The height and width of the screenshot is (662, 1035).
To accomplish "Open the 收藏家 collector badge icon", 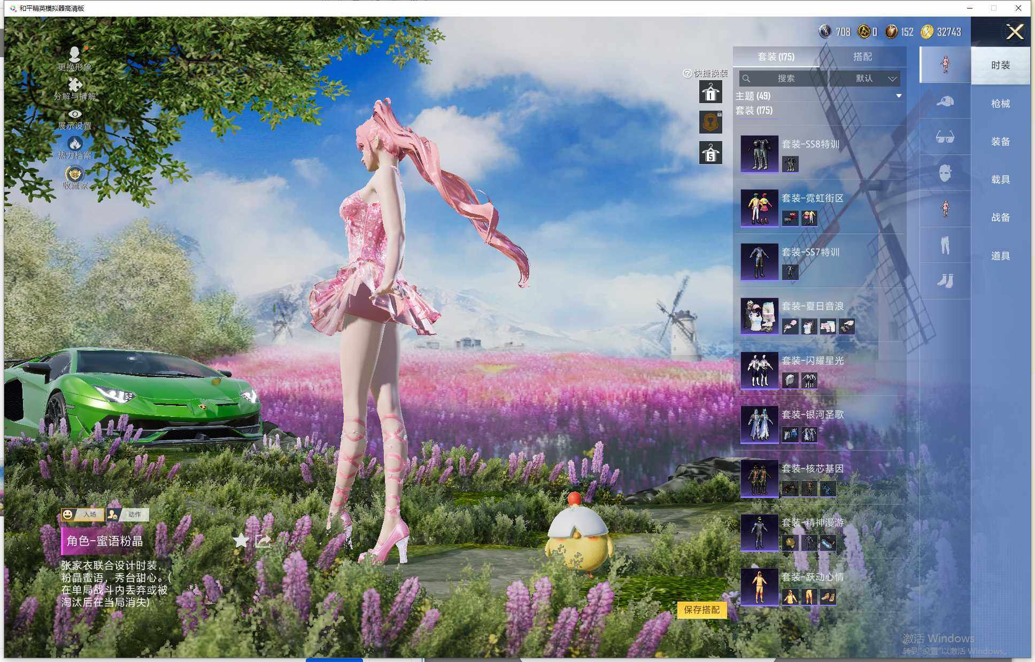I will 75,174.
